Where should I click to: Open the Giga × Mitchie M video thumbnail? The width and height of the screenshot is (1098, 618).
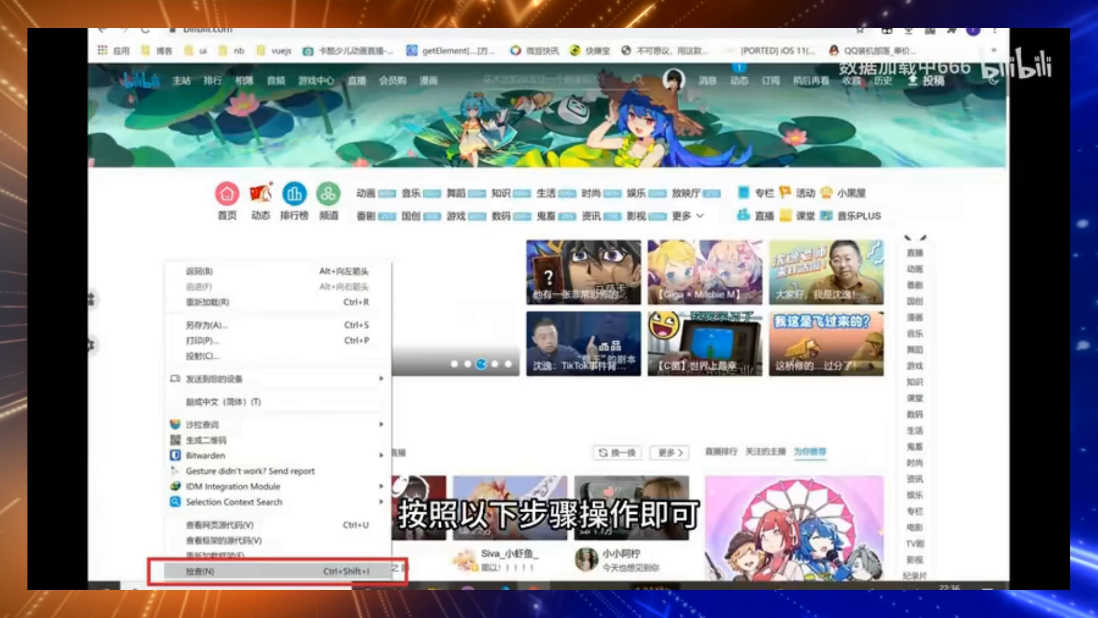[705, 272]
